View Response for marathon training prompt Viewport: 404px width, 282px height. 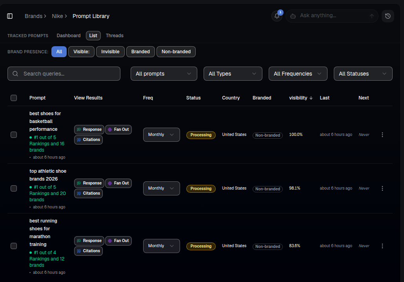pyautogui.click(x=89, y=241)
